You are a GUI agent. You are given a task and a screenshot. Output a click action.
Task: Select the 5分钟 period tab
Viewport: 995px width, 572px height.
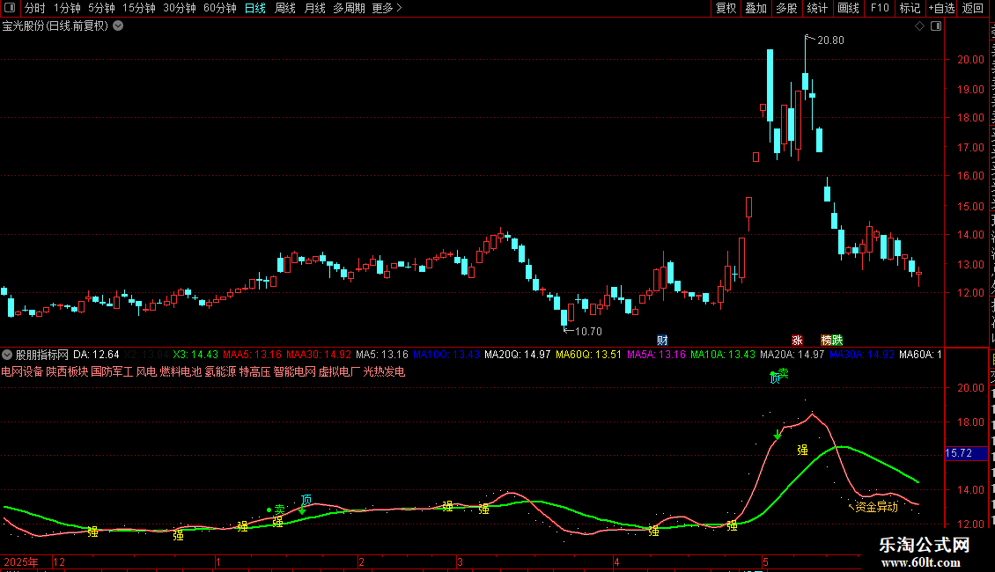(x=101, y=8)
